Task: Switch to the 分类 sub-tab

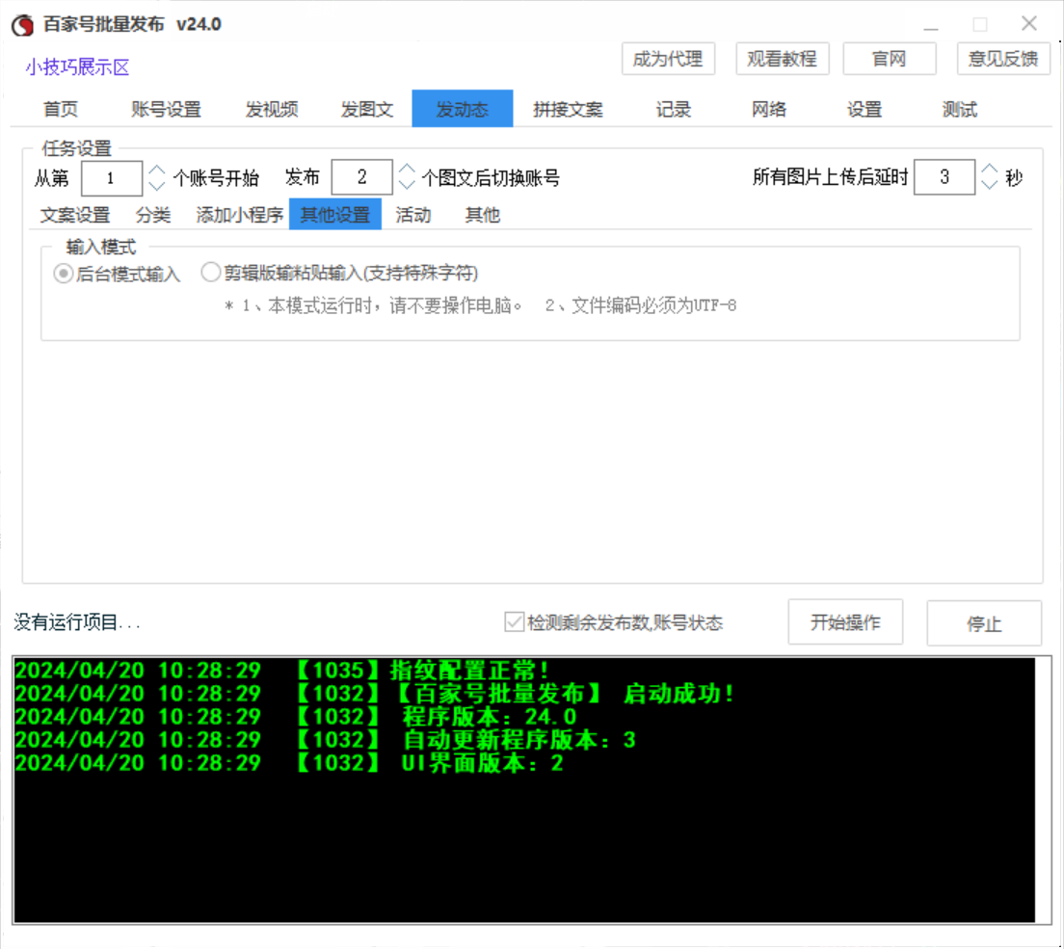Action: coord(152,215)
